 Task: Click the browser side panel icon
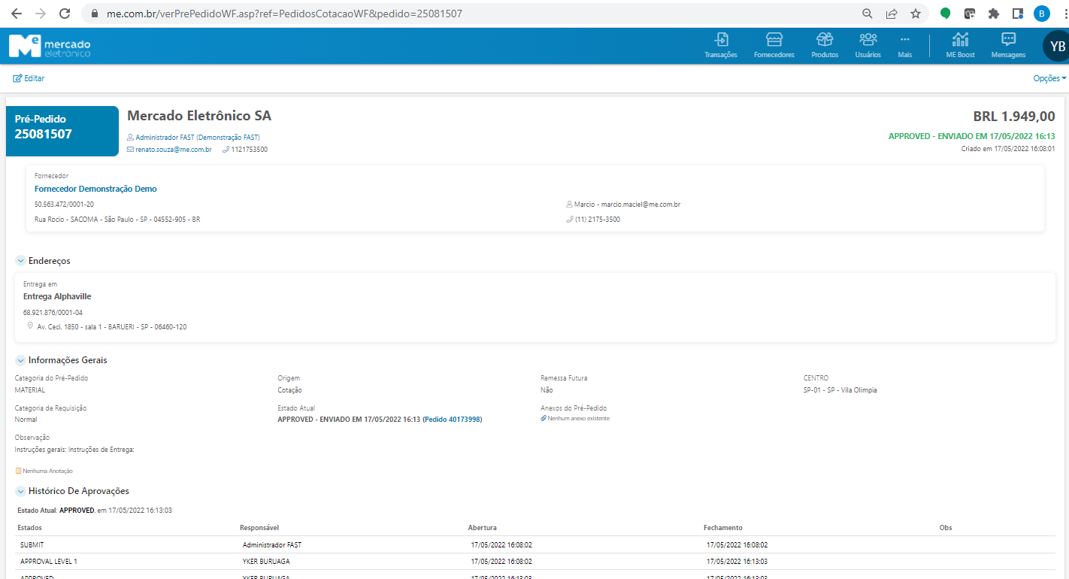(x=1018, y=14)
